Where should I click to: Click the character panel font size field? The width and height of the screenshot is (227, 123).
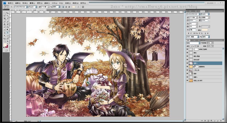coord(193,17)
